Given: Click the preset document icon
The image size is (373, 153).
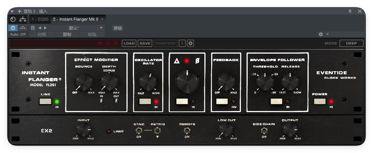Looking at the screenshot, I should pos(33,28).
